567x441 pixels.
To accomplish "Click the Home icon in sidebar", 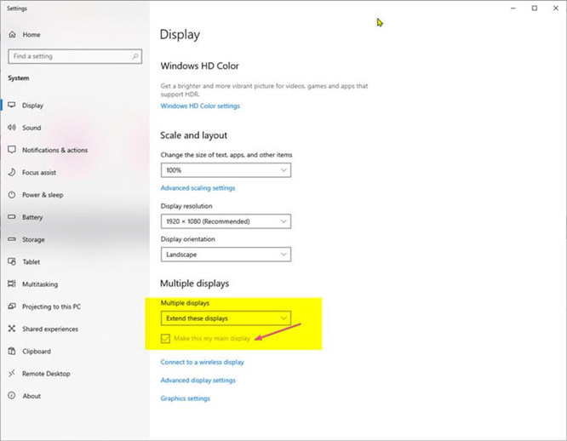I will tap(12, 35).
